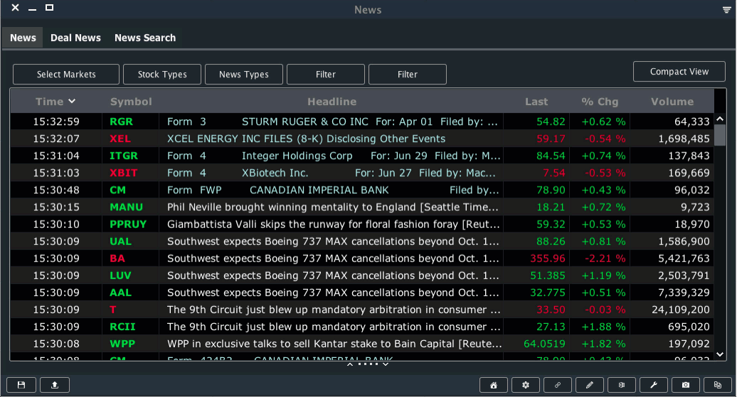Open the WPP Kantar stake headline

(x=333, y=344)
